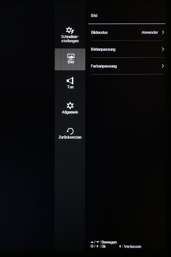This screenshot has height=257, width=171.
Task: Expand the Bildanpassung chevron arrow
Action: click(163, 49)
